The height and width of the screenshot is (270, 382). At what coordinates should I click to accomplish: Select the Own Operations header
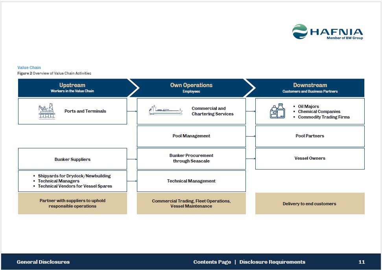[191, 88]
